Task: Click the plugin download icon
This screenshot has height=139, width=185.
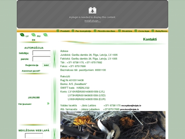Action: pos(92,10)
